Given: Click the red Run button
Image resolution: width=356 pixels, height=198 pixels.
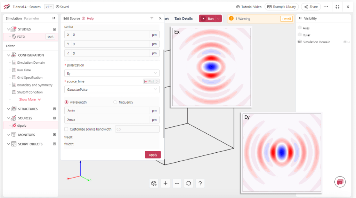Looking at the screenshot, I should click(x=208, y=19).
